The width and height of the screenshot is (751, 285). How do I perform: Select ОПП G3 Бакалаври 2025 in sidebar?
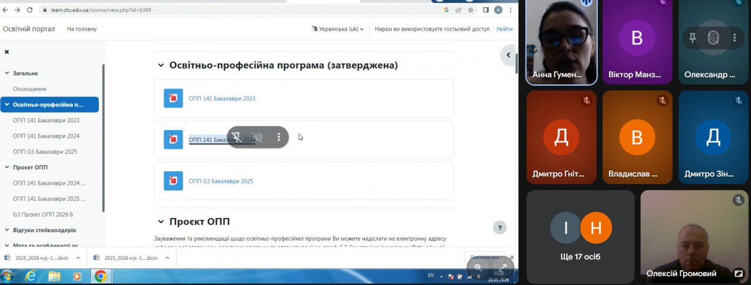coord(45,151)
